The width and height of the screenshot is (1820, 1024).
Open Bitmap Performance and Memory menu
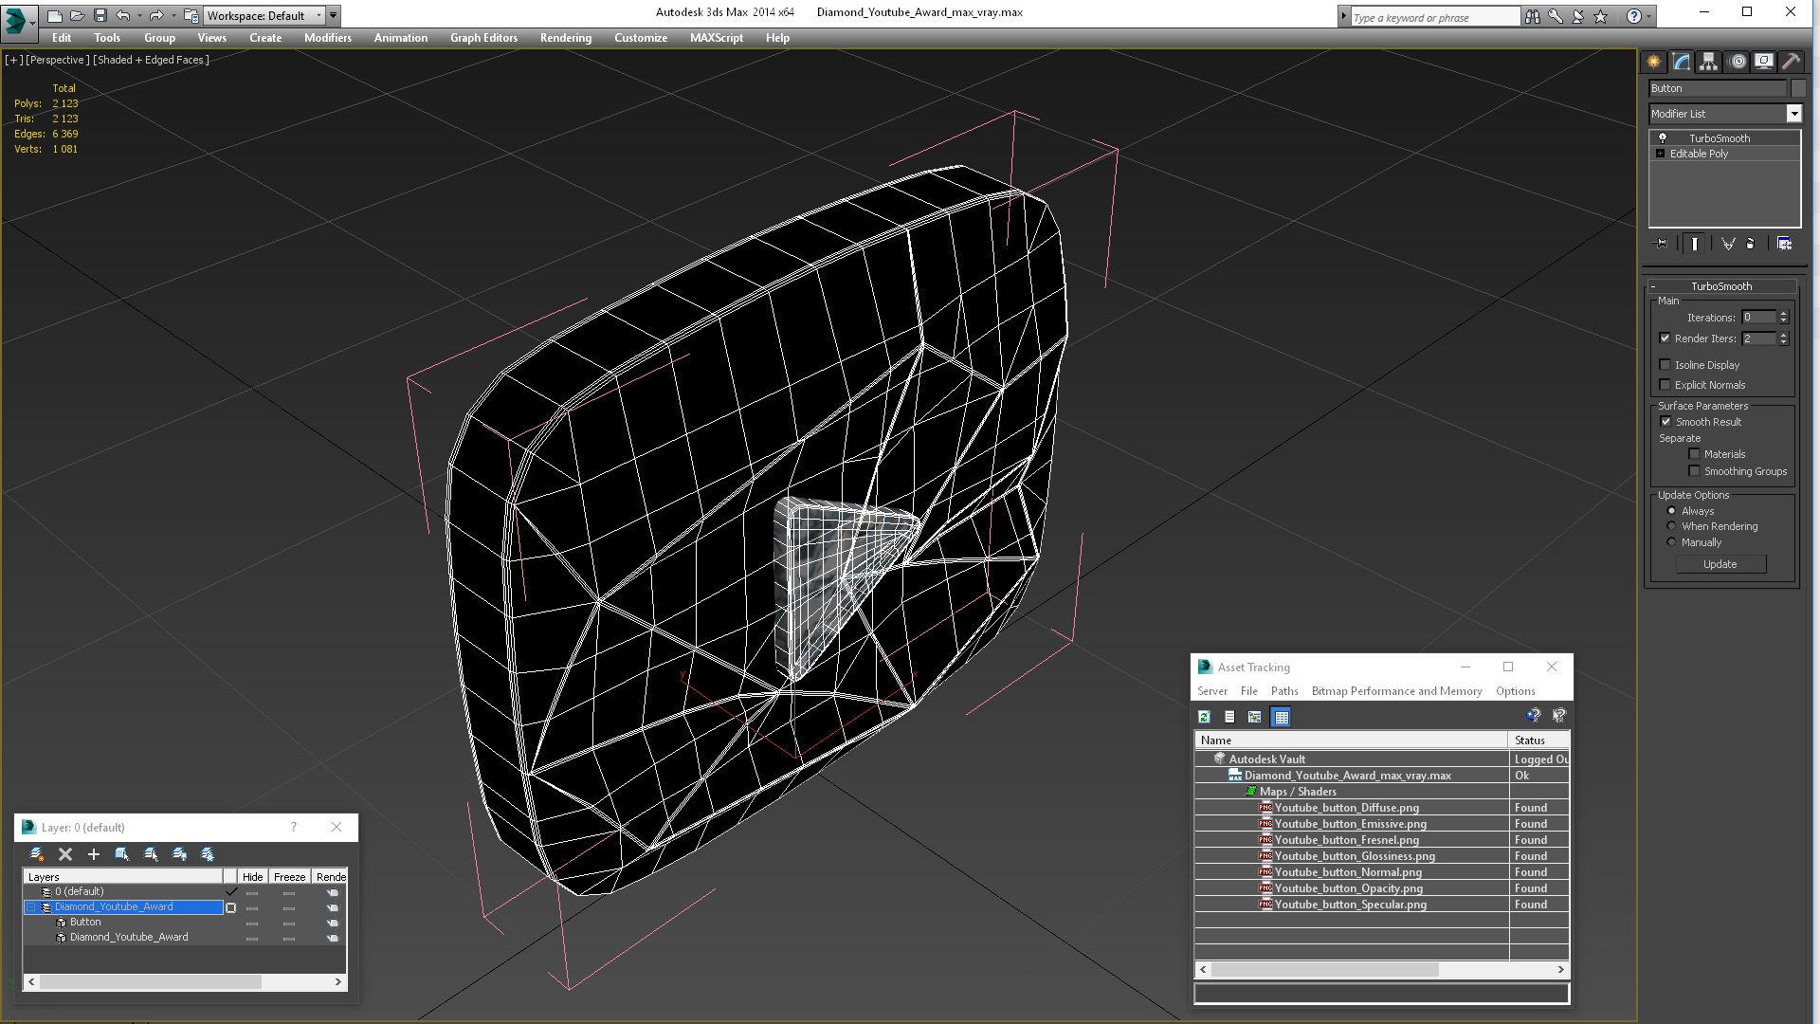(x=1396, y=691)
